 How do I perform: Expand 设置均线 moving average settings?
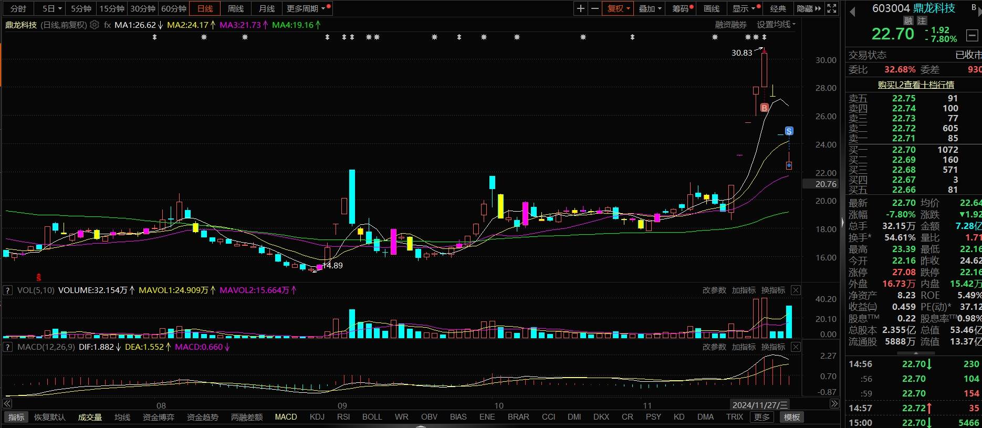point(776,25)
